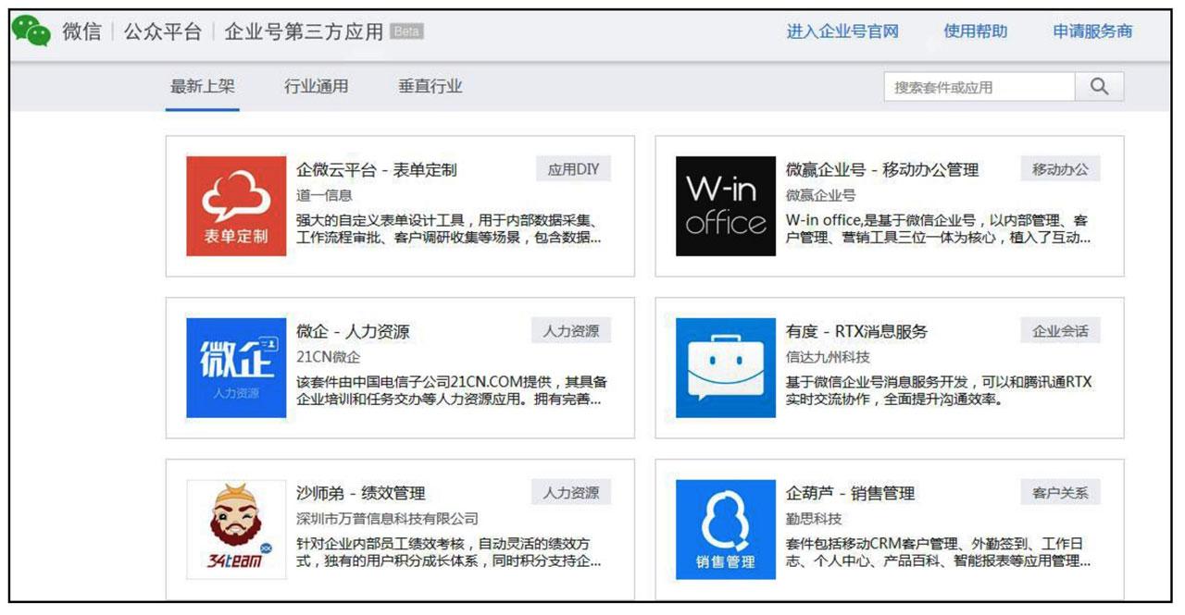The image size is (1185, 615).
Task: Click the description starting W-in office,是基于微信企业号
Action: coord(939,229)
